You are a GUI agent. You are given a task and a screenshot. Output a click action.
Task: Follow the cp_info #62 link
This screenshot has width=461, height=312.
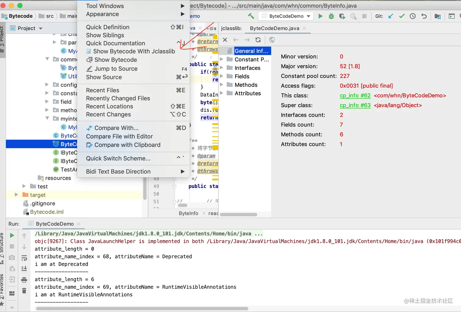point(355,95)
